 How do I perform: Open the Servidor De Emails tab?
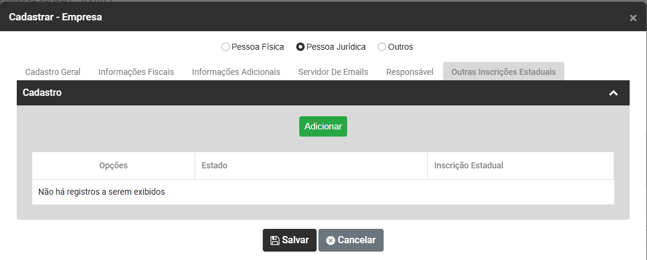click(333, 72)
